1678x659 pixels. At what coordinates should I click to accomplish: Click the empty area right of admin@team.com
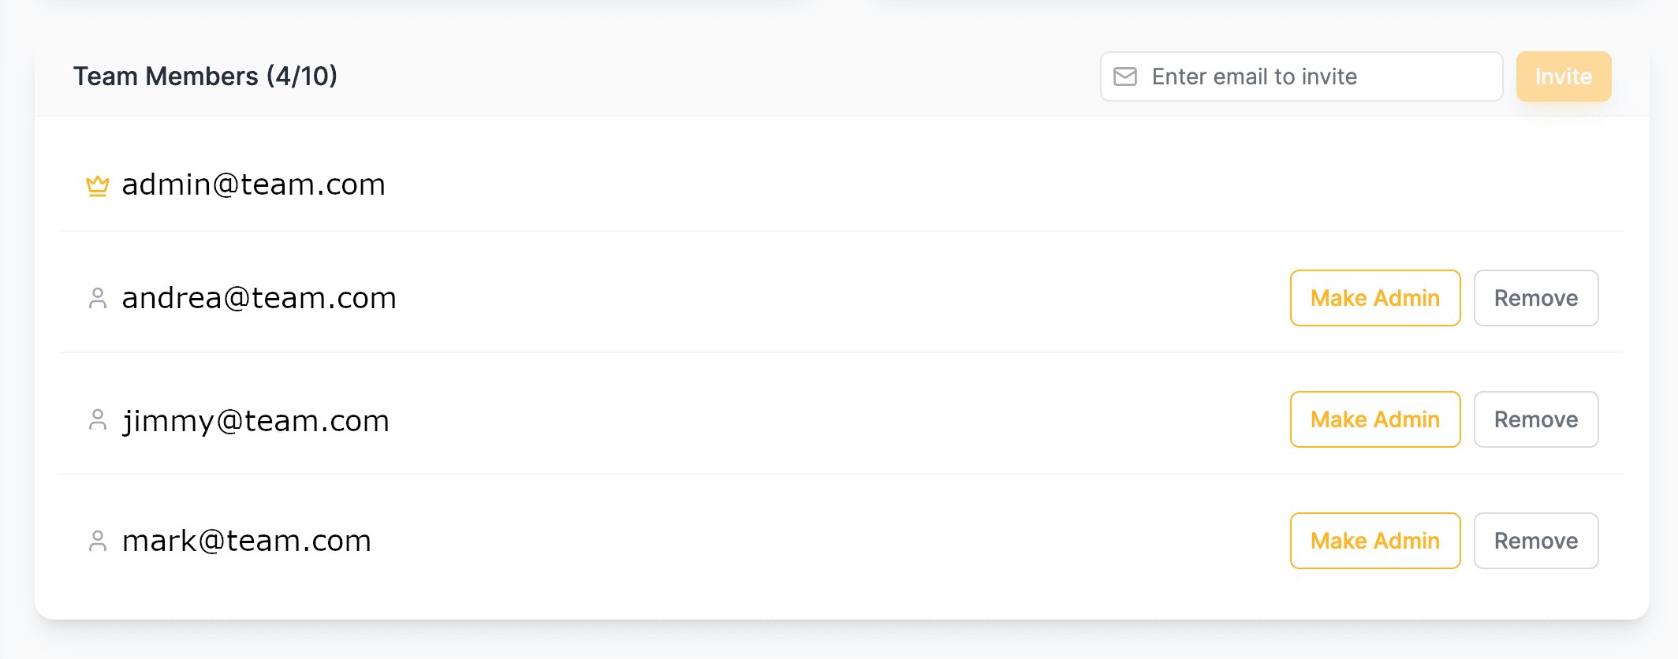click(1001, 185)
